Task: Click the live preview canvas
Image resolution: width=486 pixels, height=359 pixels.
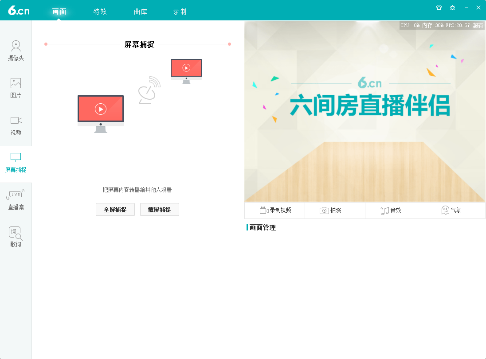Action: [x=365, y=112]
